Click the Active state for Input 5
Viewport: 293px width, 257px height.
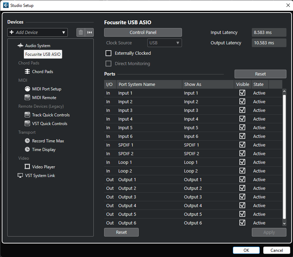pyautogui.click(x=259, y=127)
